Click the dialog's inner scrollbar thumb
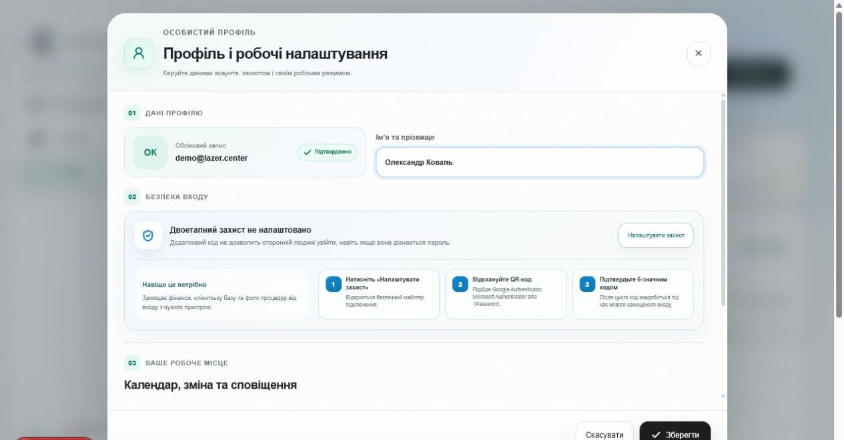 tap(723, 202)
